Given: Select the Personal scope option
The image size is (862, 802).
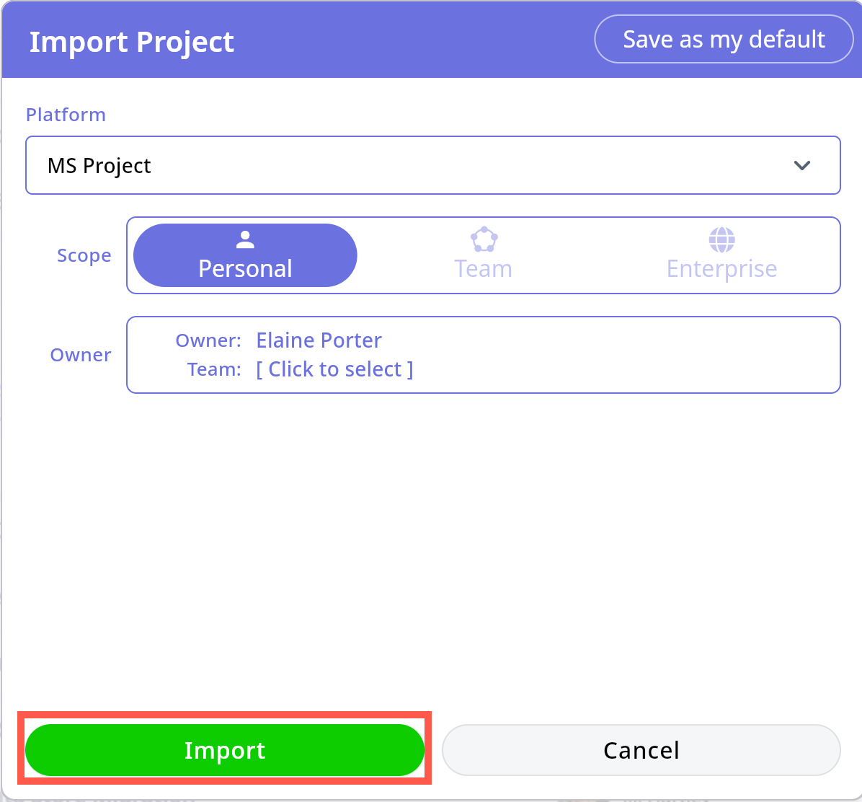Looking at the screenshot, I should click(x=245, y=268).
